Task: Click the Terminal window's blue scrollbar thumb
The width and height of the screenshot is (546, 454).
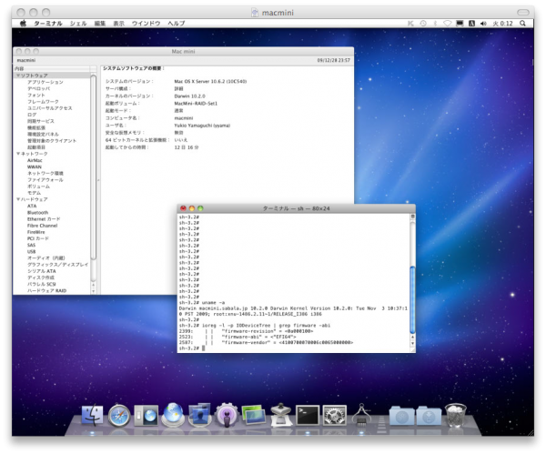Action: coord(412,299)
